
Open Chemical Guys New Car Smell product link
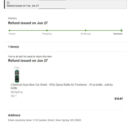[x=62, y=86]
